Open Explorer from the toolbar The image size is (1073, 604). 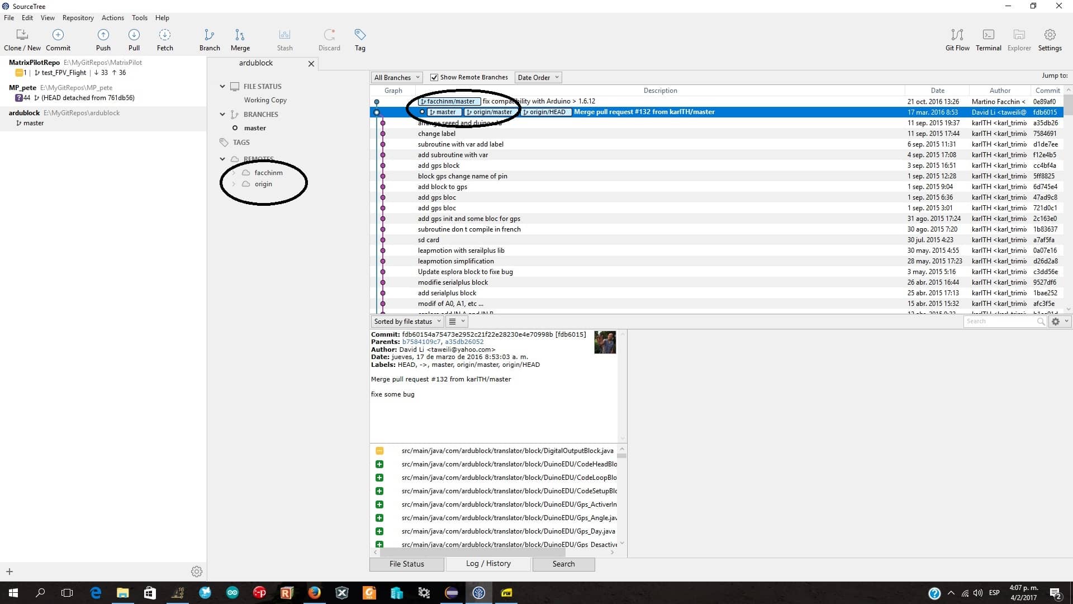point(1019,35)
